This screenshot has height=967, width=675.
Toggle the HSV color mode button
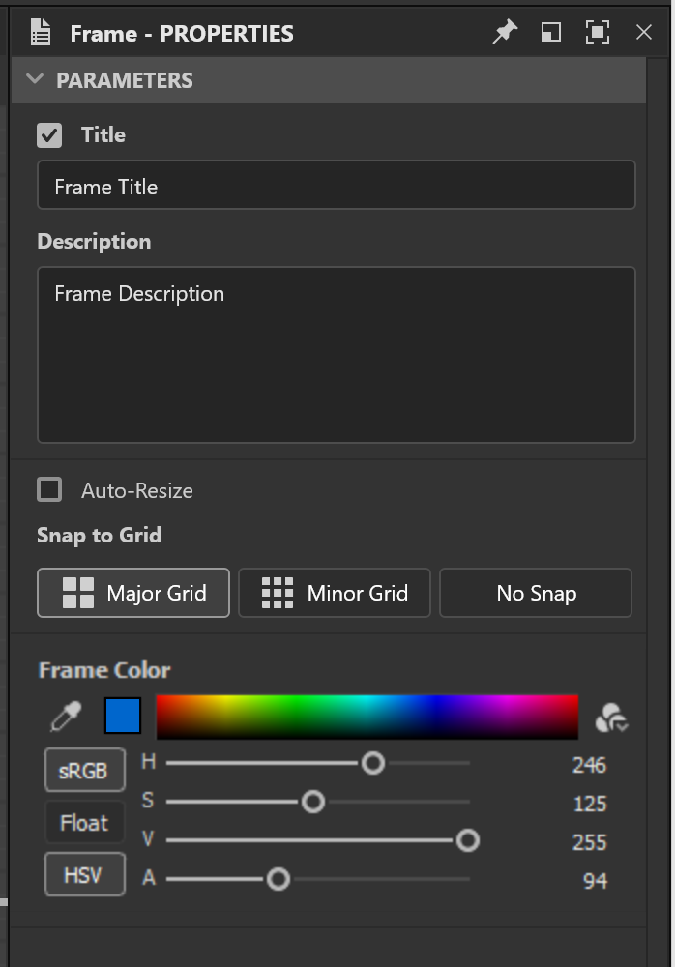85,874
